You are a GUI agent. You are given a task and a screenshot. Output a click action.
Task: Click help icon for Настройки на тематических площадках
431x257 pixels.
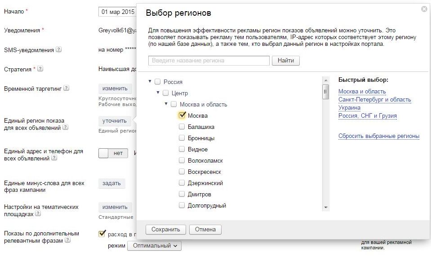click(x=38, y=213)
